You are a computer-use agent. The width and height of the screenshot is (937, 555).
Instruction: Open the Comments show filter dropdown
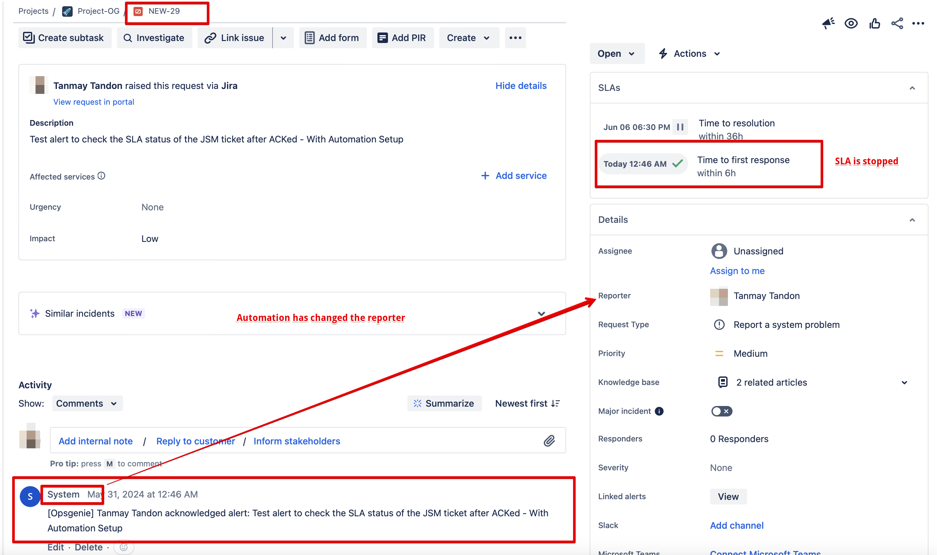pos(87,404)
